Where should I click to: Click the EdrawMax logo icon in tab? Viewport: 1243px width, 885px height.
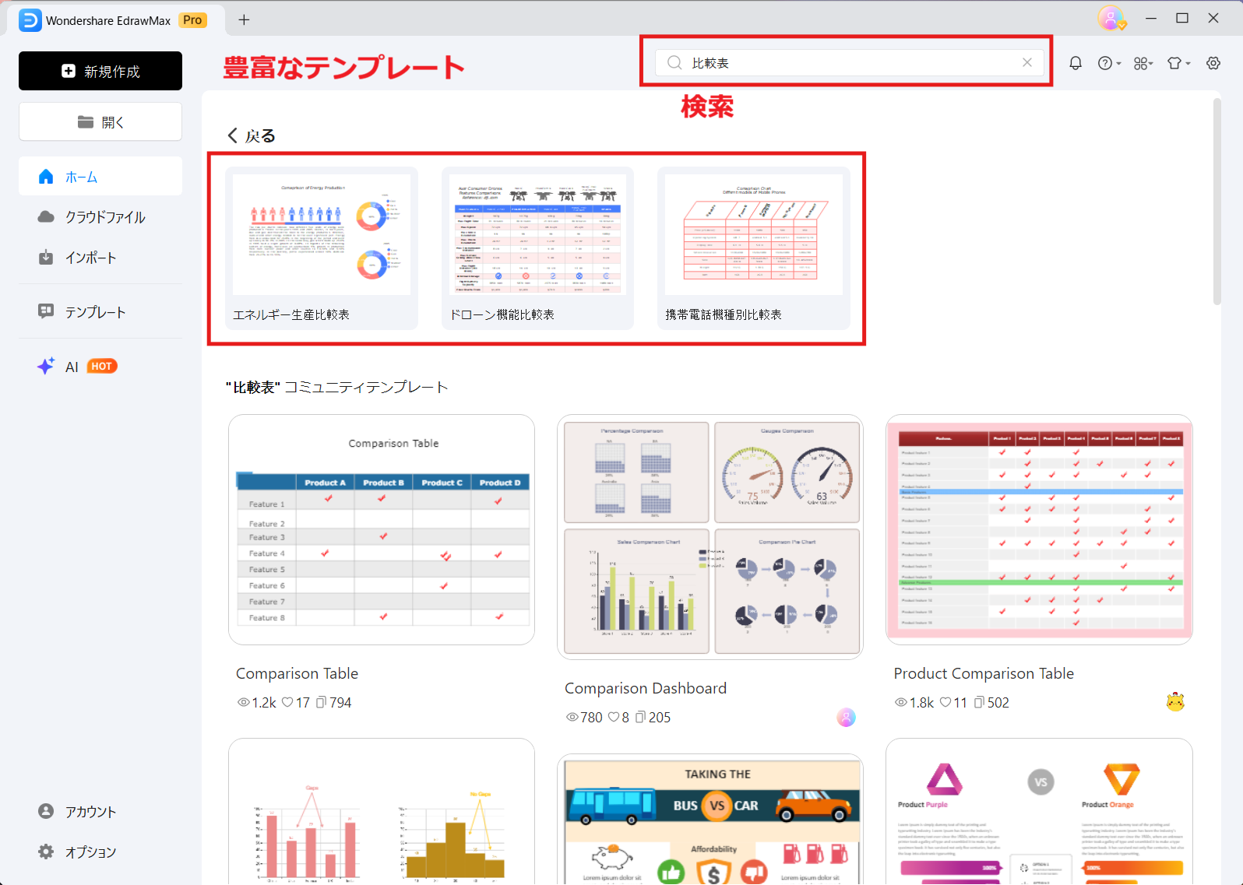30,20
